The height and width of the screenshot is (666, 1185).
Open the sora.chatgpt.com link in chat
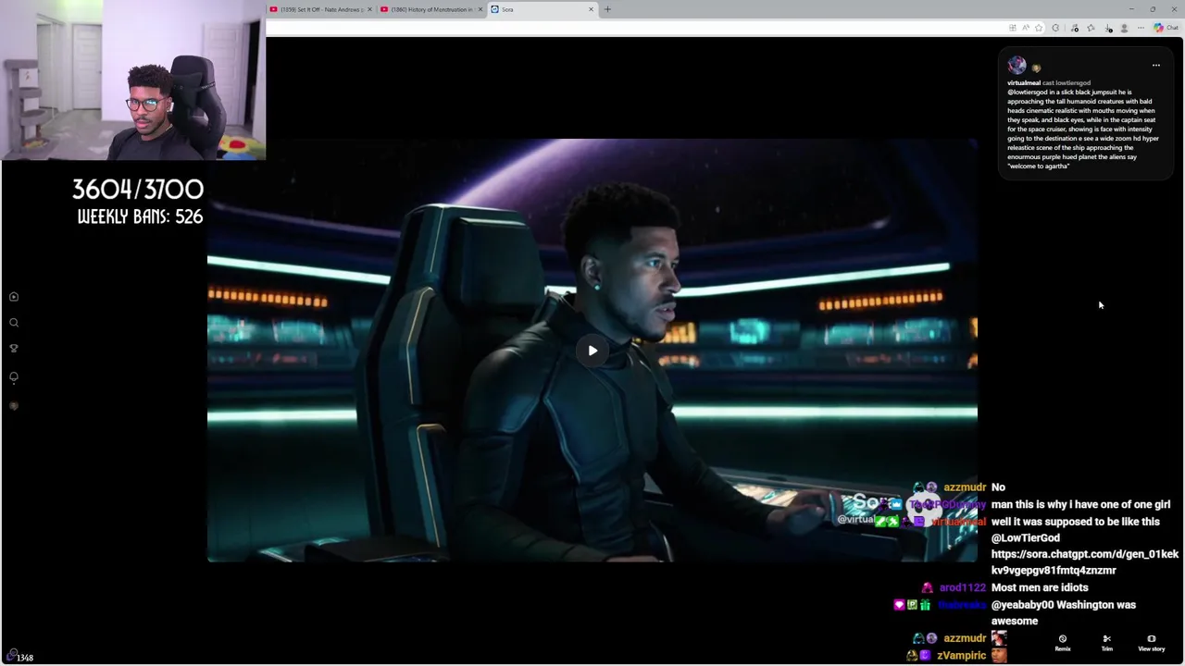(x=1085, y=562)
